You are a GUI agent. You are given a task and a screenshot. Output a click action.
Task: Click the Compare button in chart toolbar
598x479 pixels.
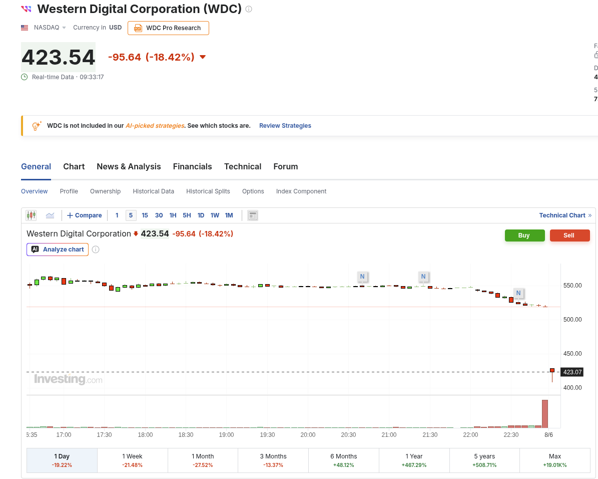[84, 215]
